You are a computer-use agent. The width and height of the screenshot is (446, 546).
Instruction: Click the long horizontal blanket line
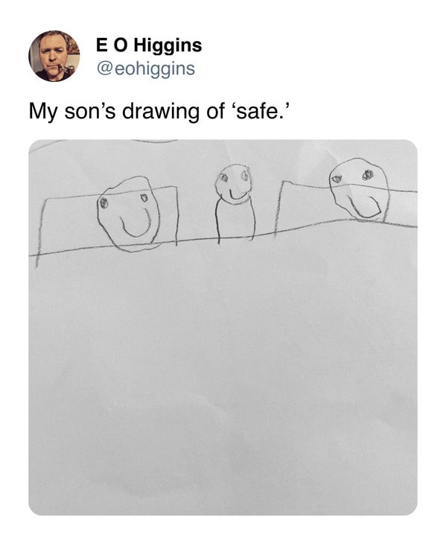223,238
